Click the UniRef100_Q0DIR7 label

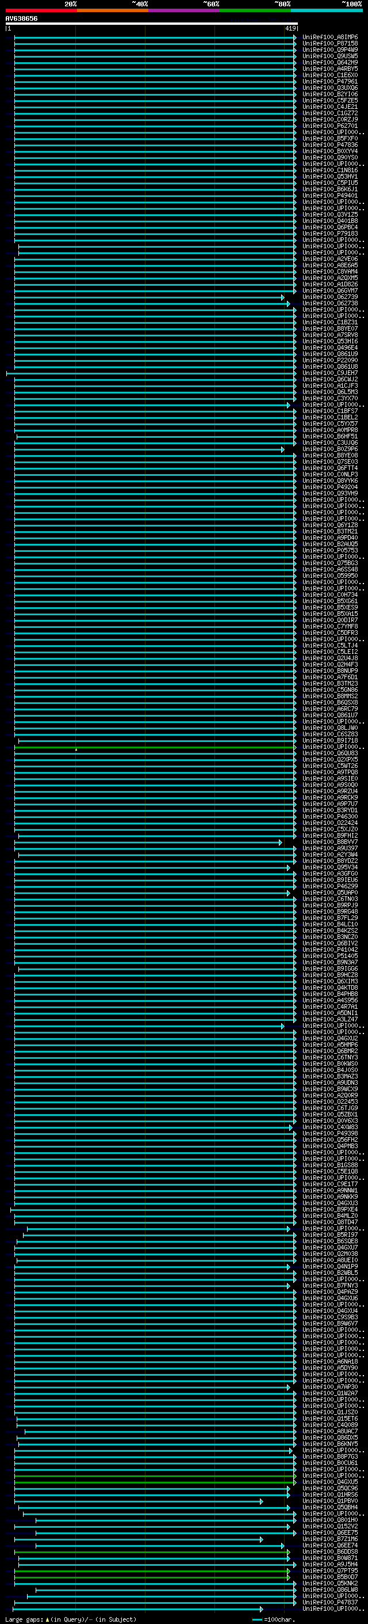330,620
